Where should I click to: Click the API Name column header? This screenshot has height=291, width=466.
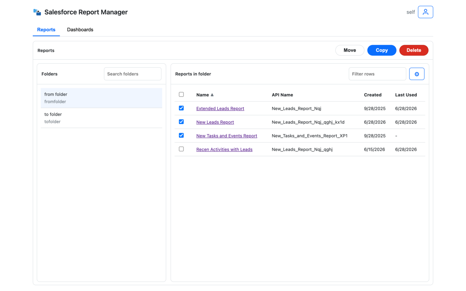coord(283,95)
